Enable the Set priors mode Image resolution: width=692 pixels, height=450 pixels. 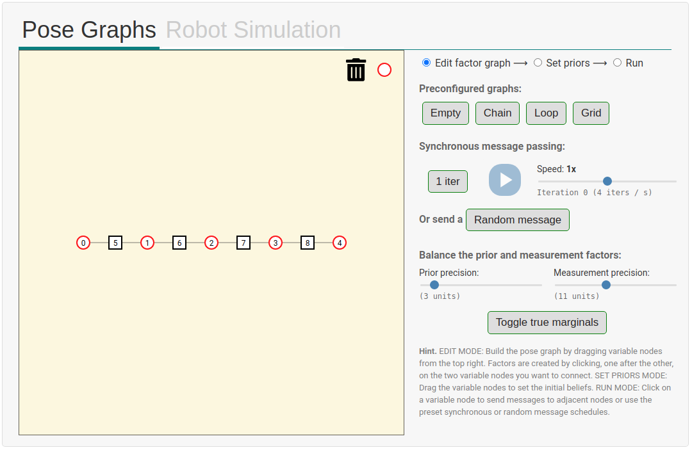538,63
